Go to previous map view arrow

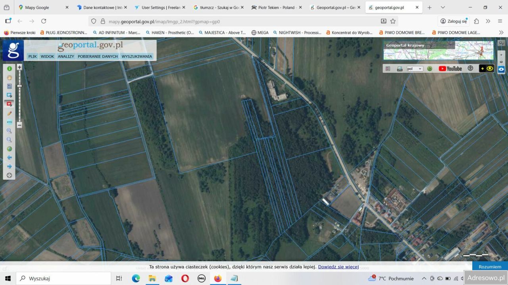tap(10, 158)
